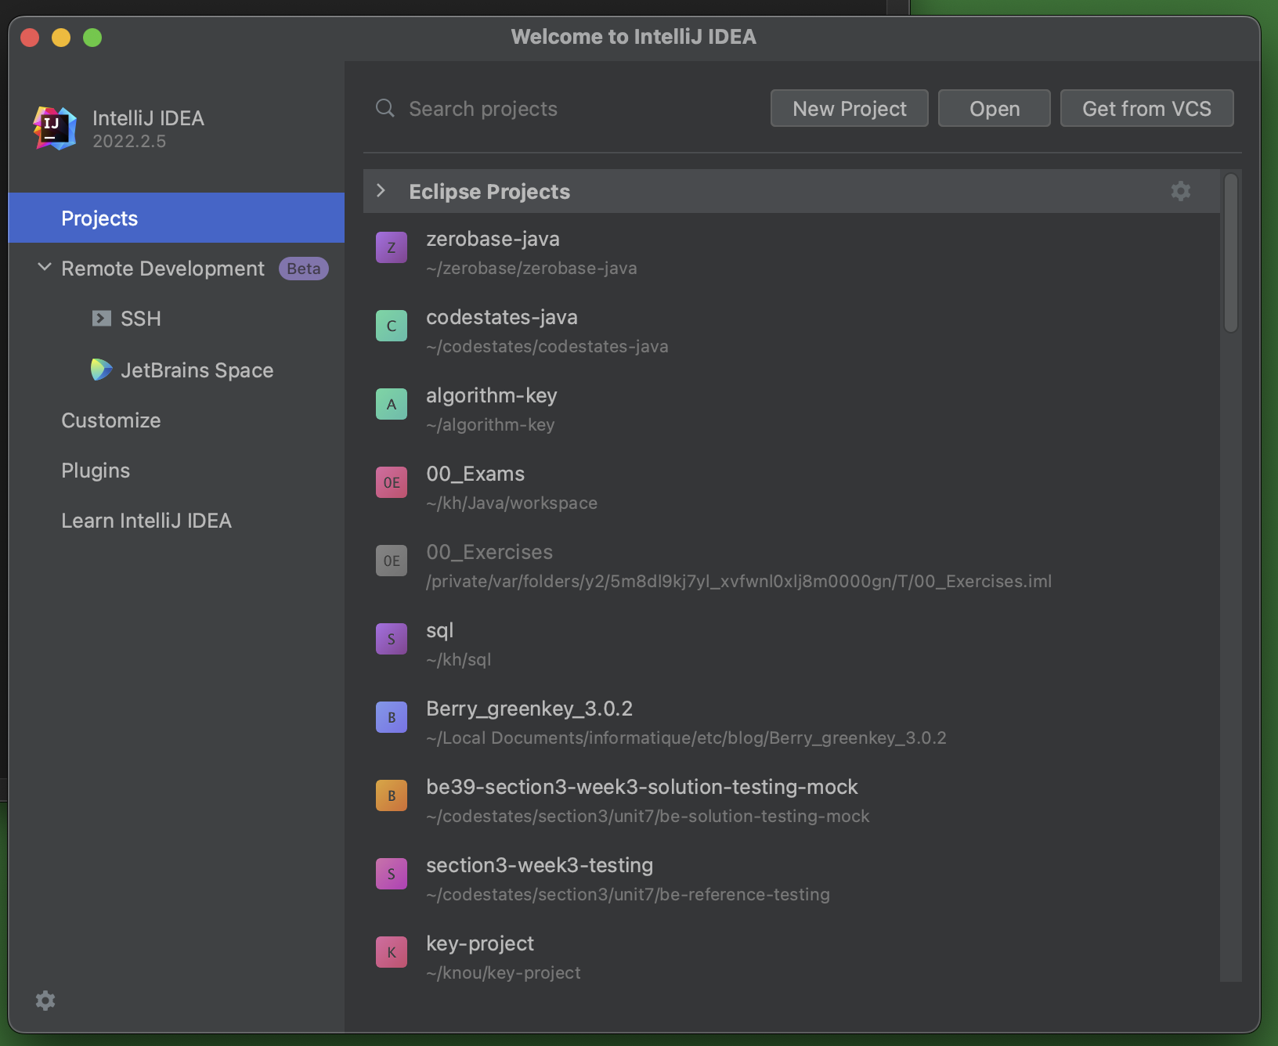The width and height of the screenshot is (1278, 1046).
Task: Expand the Eclipse Projects group
Action: tap(381, 191)
